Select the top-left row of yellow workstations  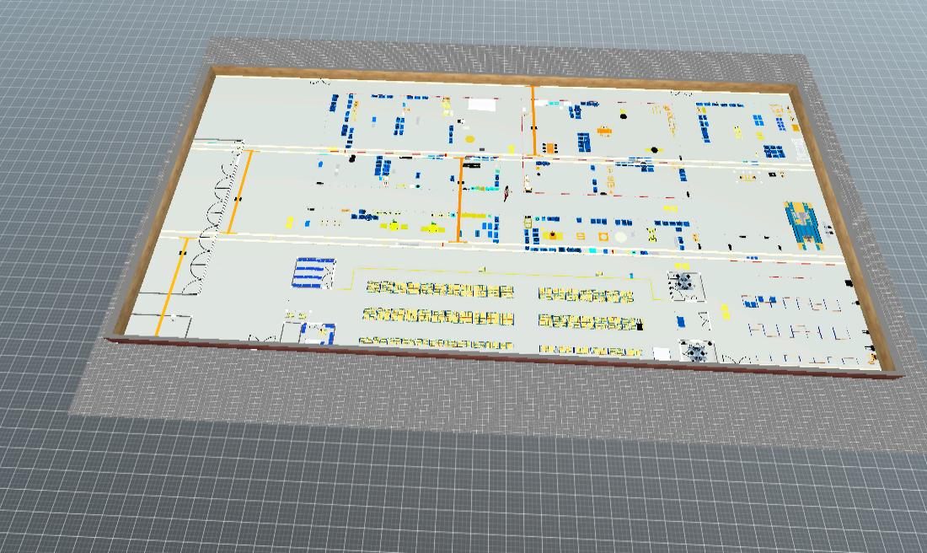pyautogui.click(x=441, y=290)
